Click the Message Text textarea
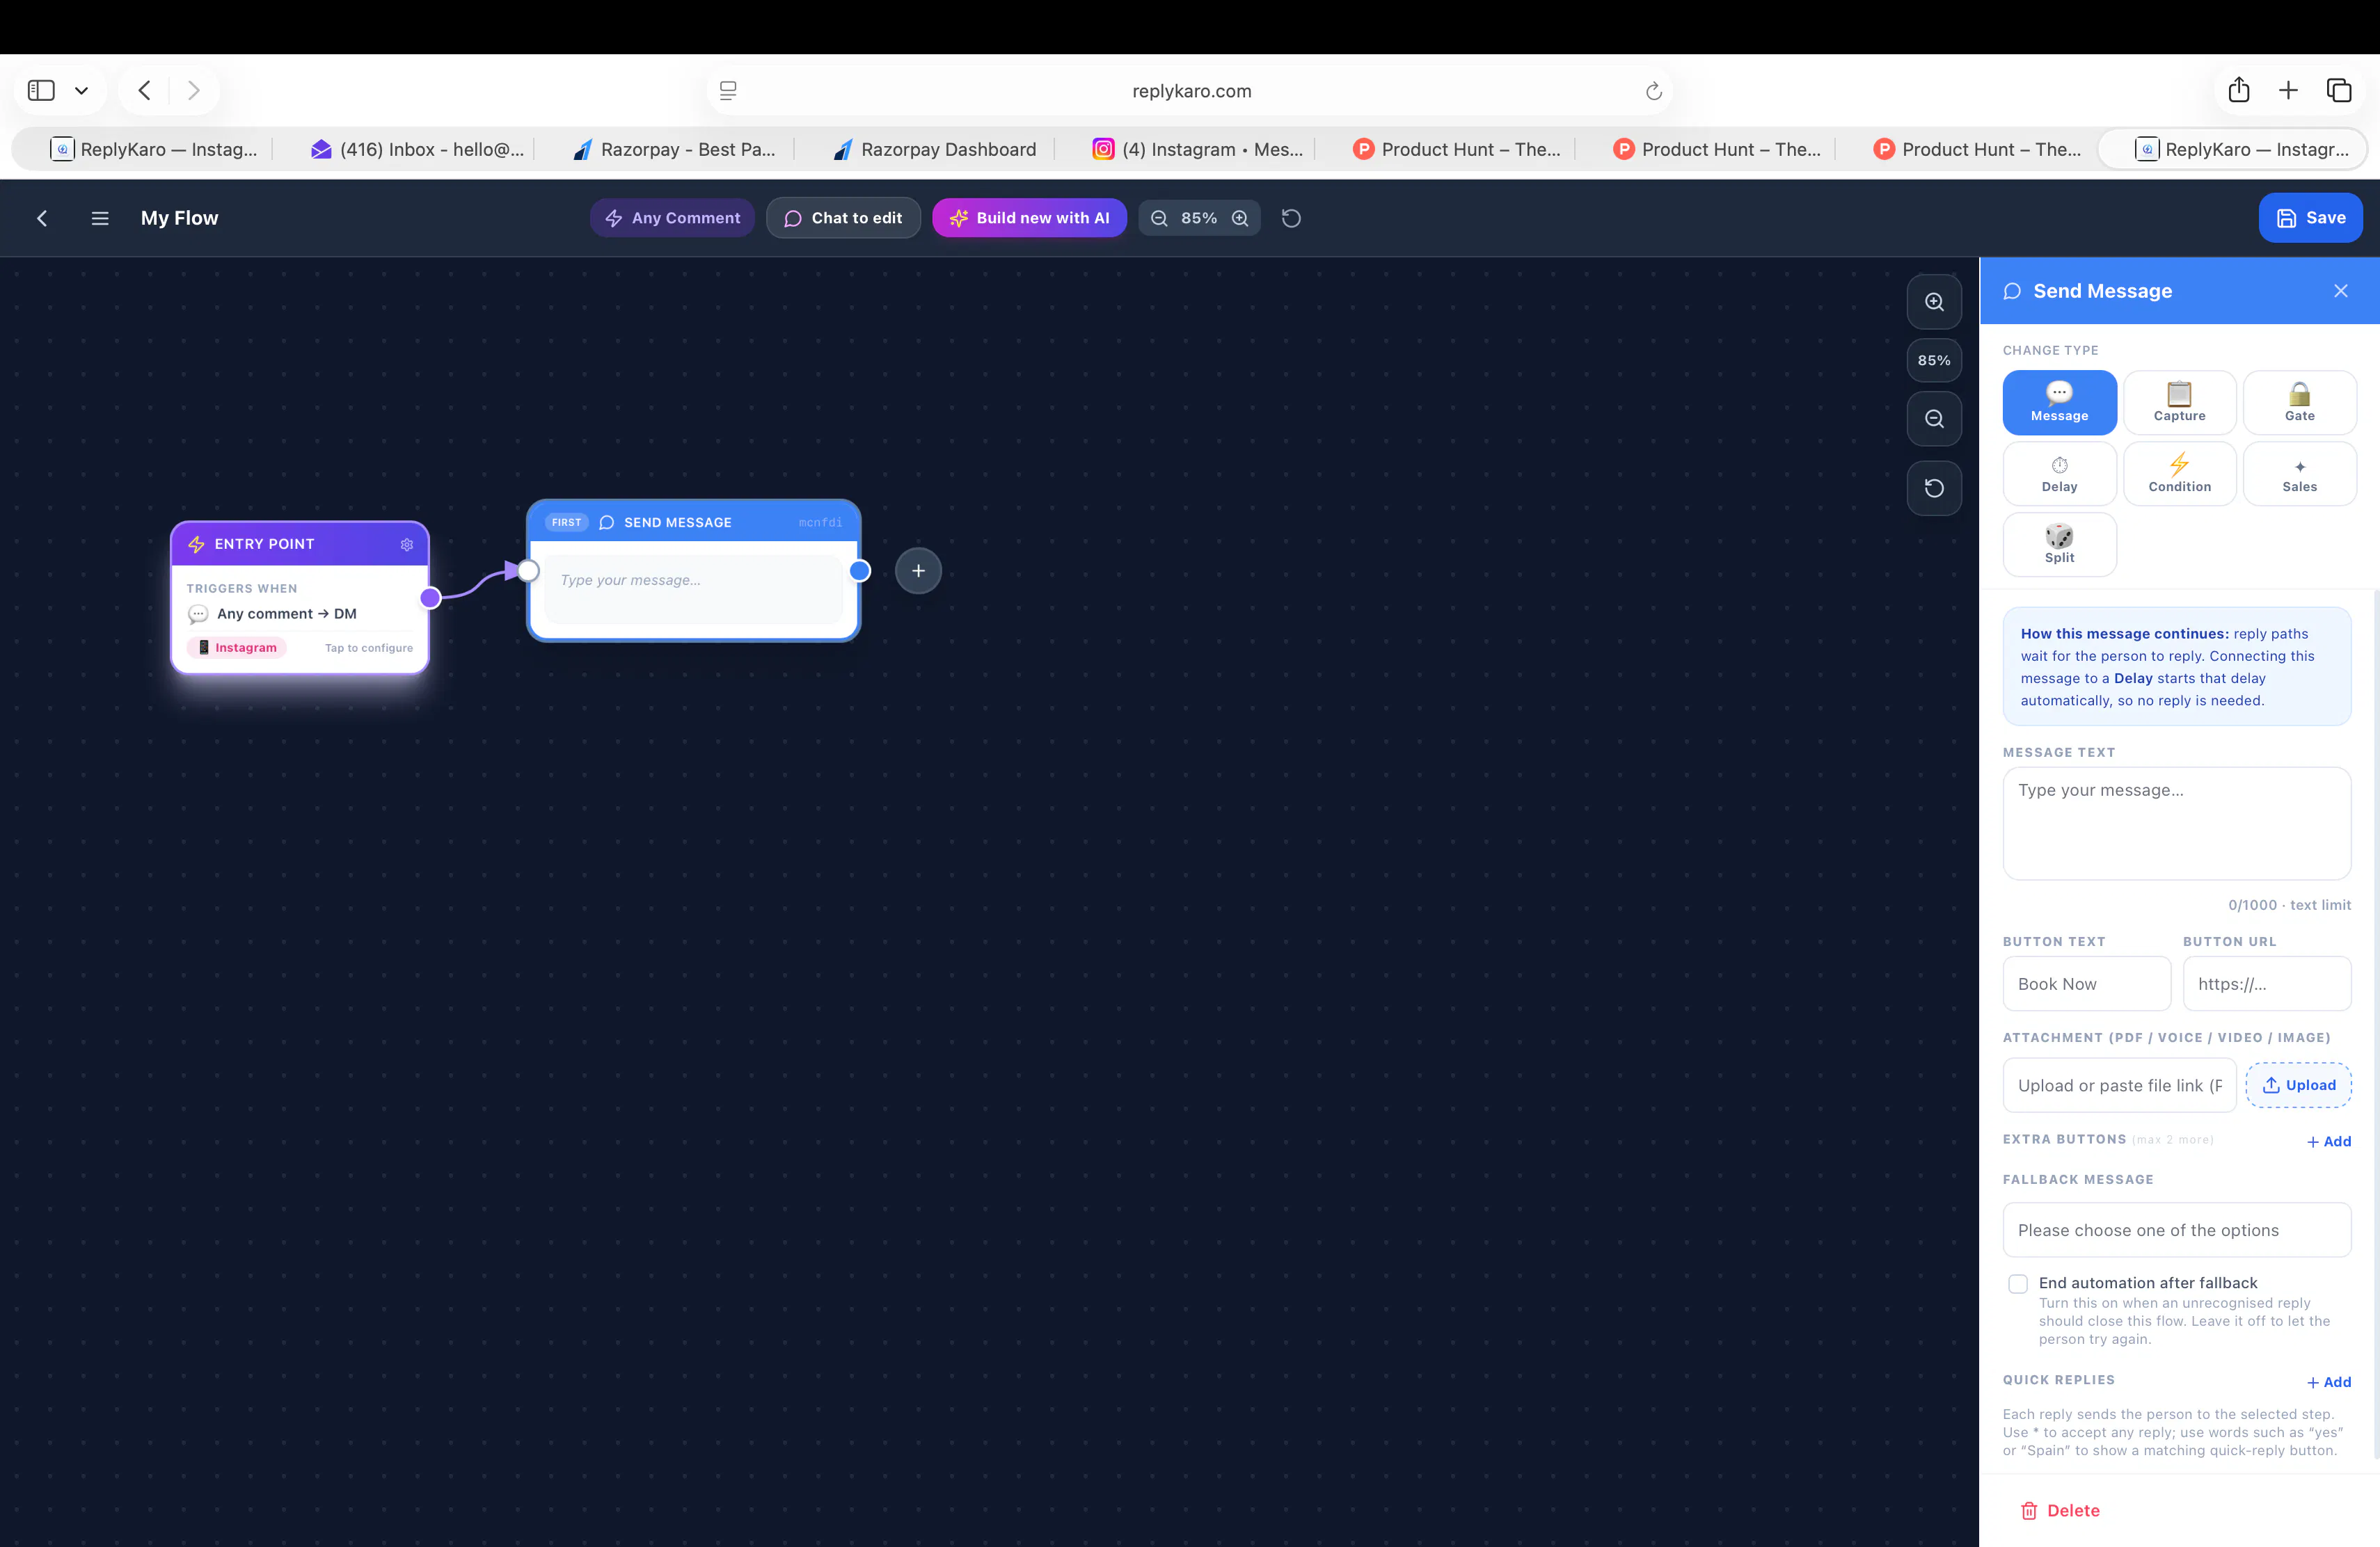The image size is (2380, 1547). click(2176, 824)
